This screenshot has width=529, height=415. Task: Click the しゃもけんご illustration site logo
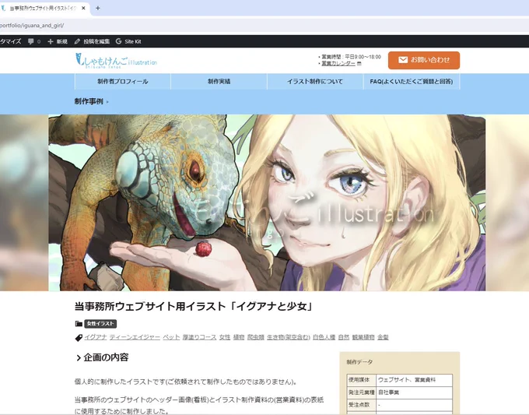click(x=116, y=61)
